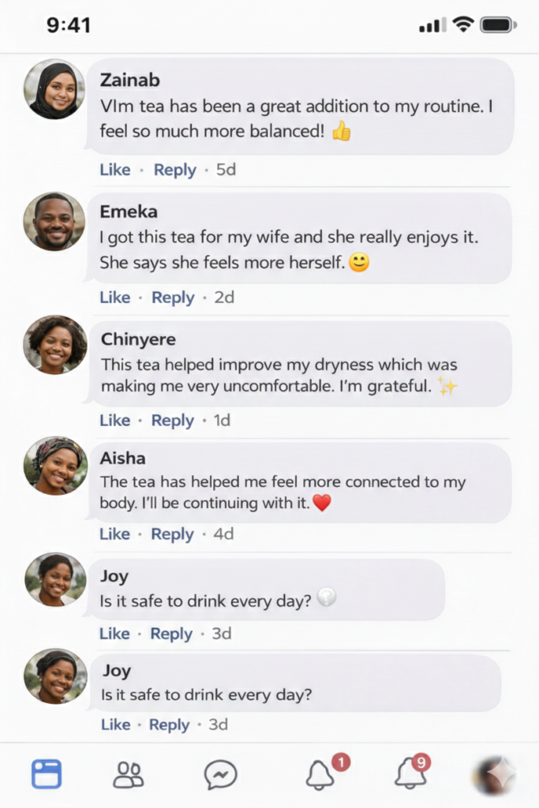Open the friends icon in bottom bar
The image size is (539, 808).
click(129, 775)
